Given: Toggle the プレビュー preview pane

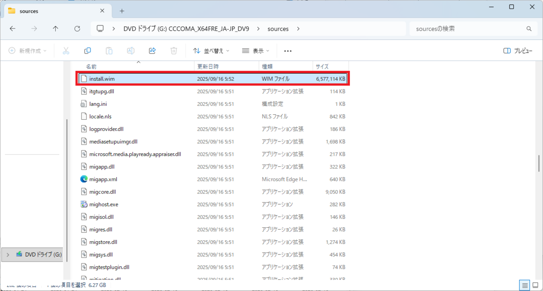Looking at the screenshot, I should coord(518,51).
